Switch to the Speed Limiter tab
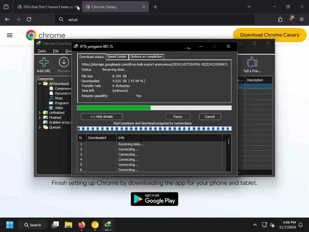 click(117, 56)
